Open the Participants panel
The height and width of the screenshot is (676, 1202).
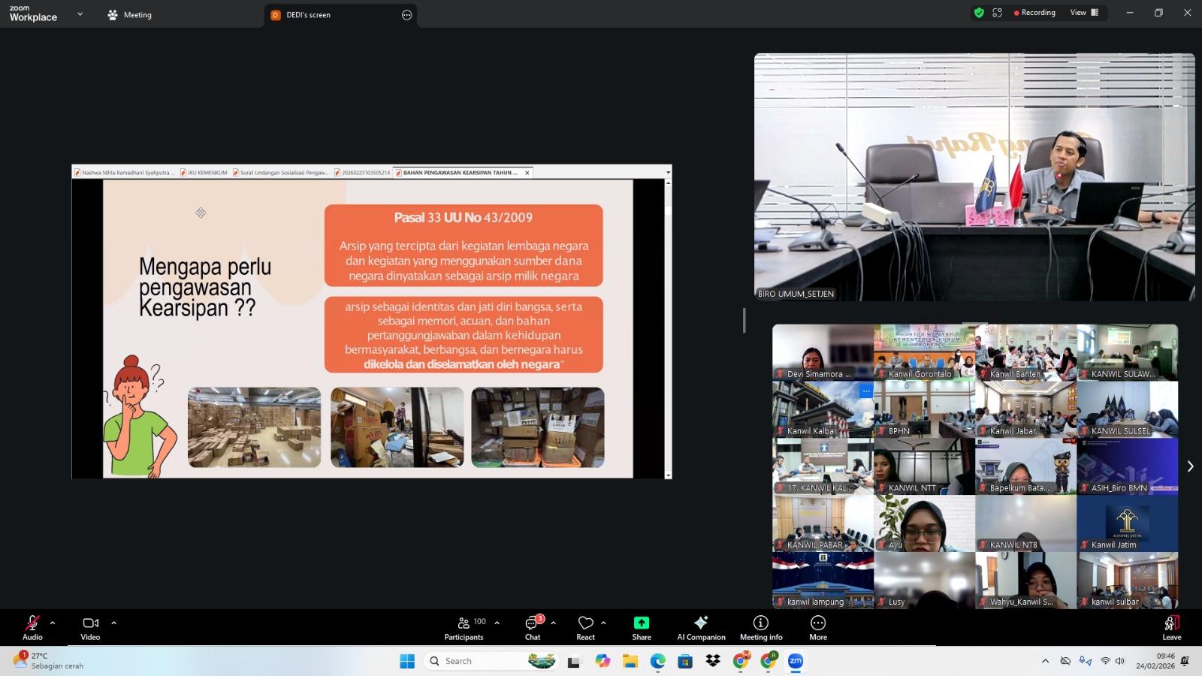(464, 628)
